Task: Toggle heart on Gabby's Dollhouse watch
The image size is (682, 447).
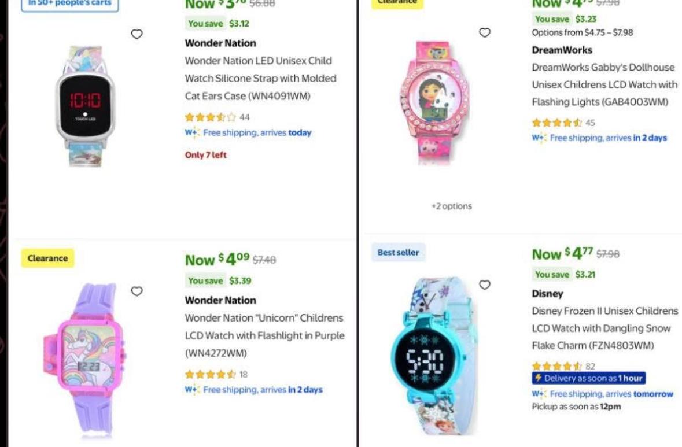Action: [485, 32]
